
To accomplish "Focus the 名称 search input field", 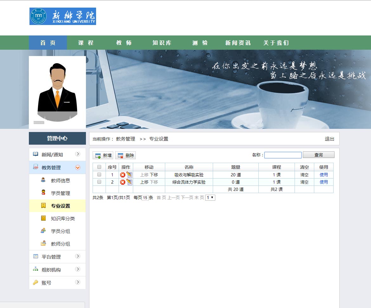I will 283,155.
